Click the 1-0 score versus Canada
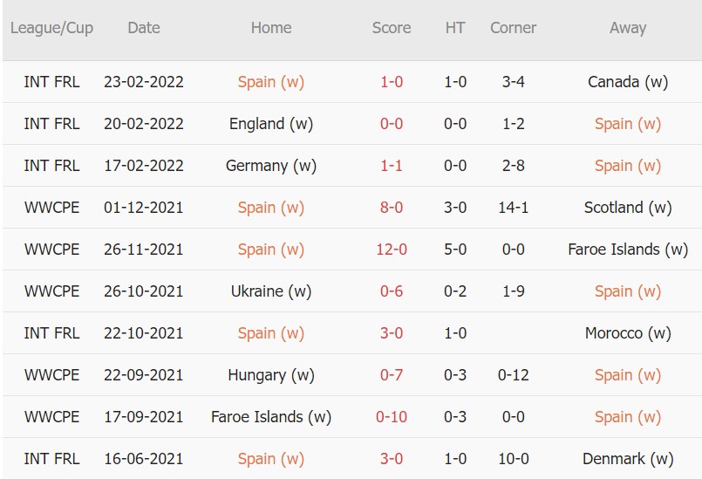The width and height of the screenshot is (702, 479). click(x=391, y=82)
